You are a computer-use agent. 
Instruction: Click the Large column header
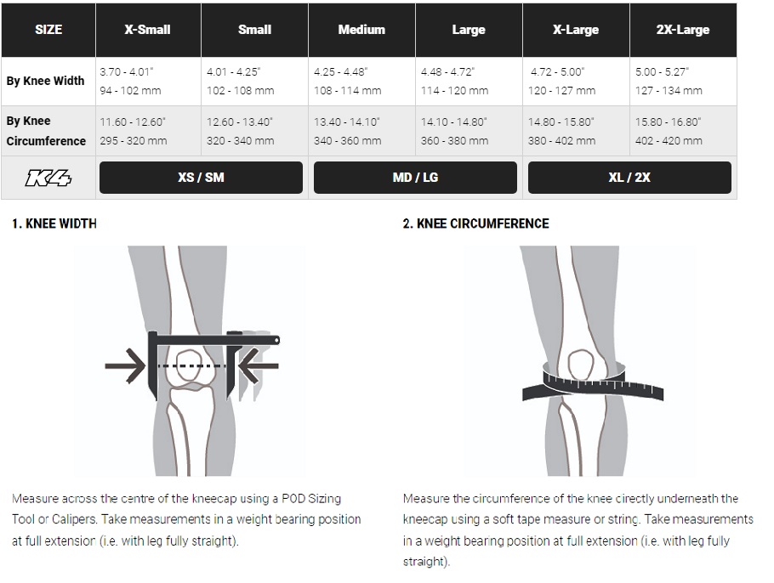[469, 30]
